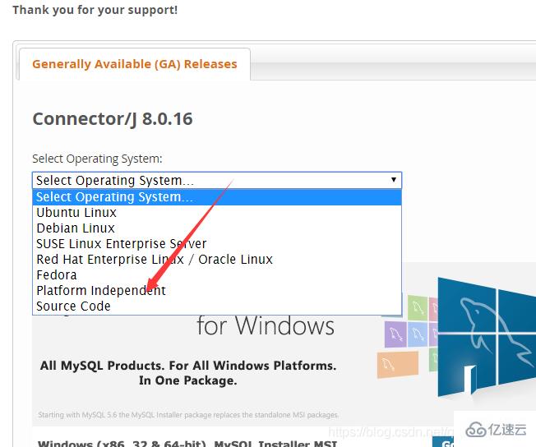Select Source Code option
The height and width of the screenshot is (447, 536).
click(x=217, y=306)
